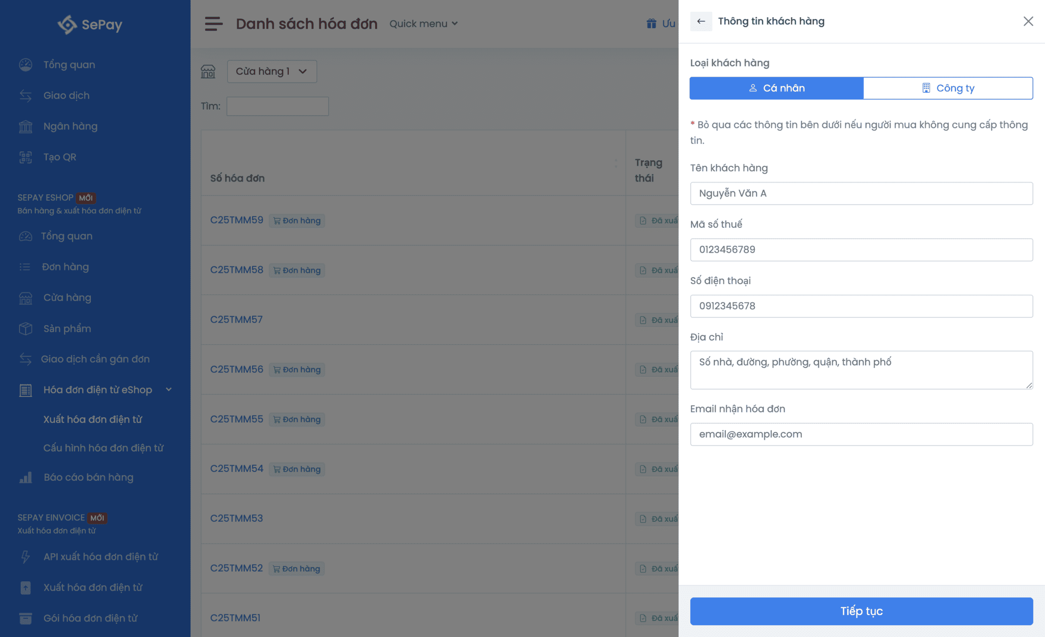Switch customer type to Công ty
Viewport: 1045px width, 637px height.
(948, 88)
